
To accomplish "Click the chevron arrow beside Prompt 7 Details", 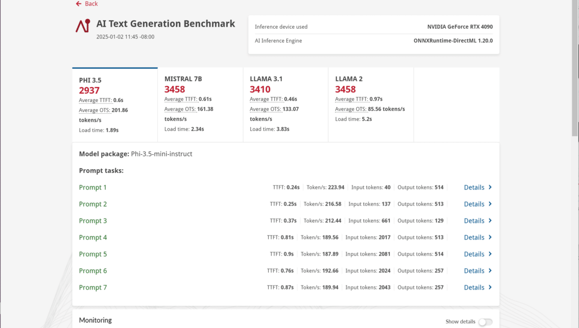I will (x=490, y=287).
